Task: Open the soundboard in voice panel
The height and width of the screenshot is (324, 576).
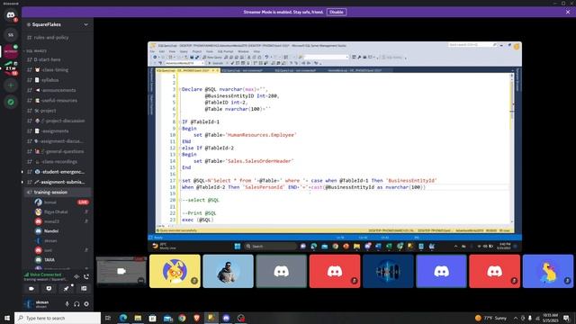Action: click(84, 289)
